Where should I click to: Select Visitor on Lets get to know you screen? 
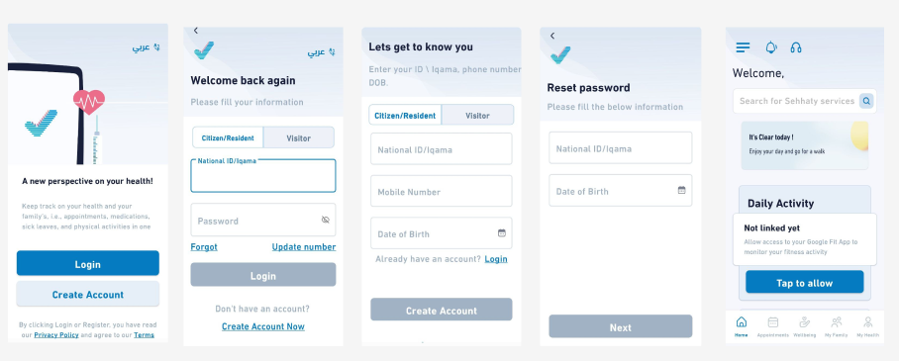[477, 115]
